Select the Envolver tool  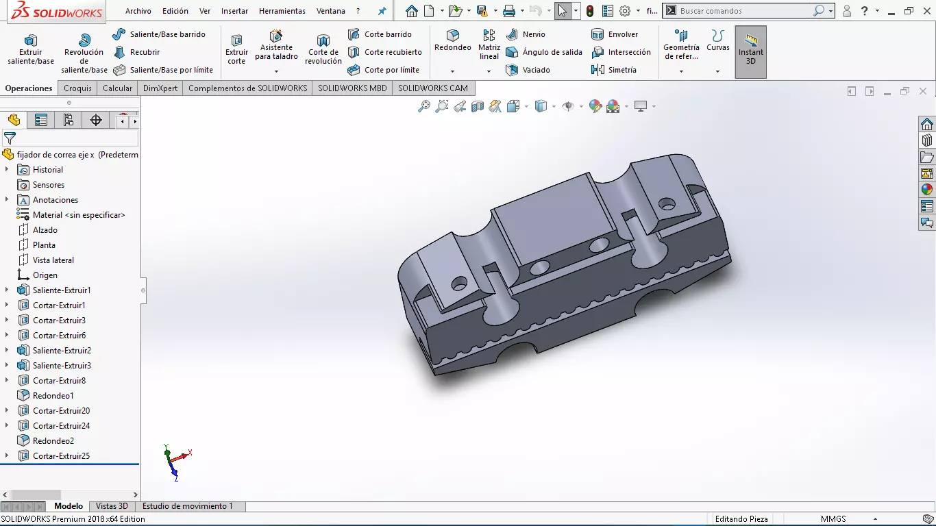click(615, 34)
